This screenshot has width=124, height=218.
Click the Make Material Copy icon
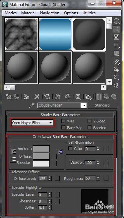47,96
